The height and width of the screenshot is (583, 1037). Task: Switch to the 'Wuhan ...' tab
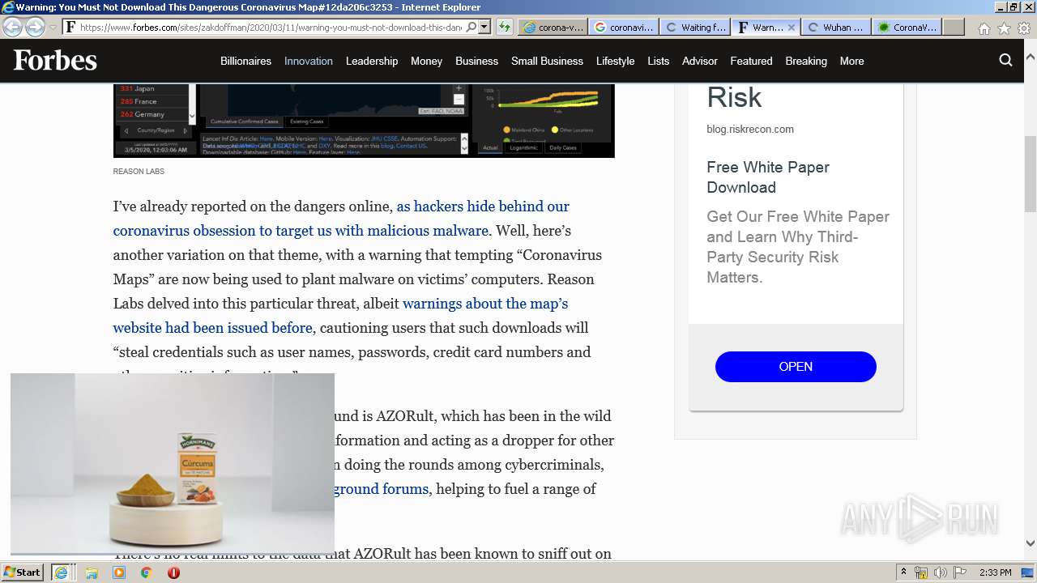pyautogui.click(x=836, y=27)
